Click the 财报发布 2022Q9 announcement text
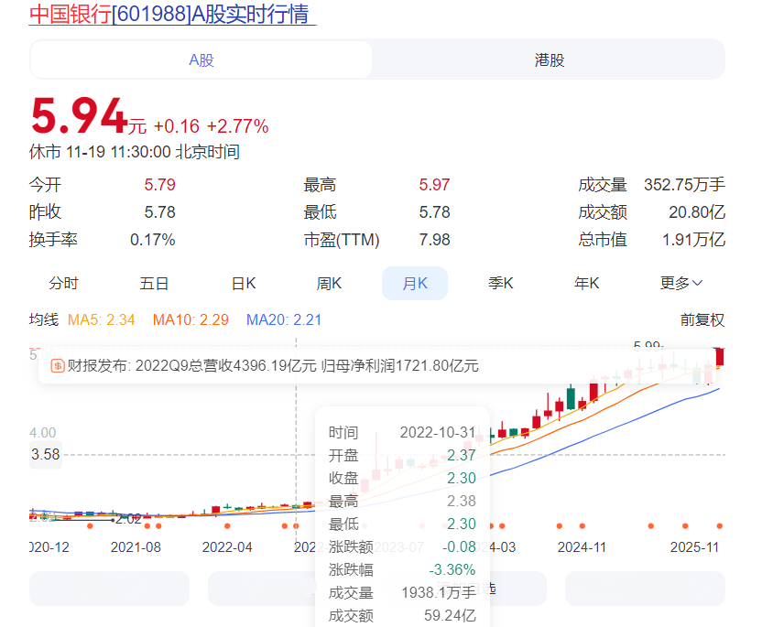 tap(273, 366)
